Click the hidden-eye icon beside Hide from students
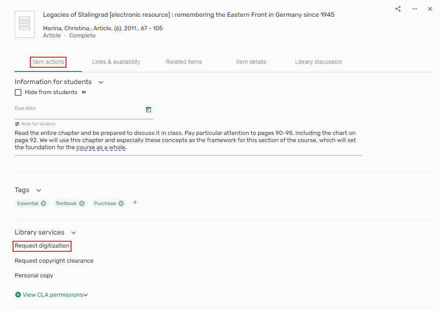Viewport: 440px width, 311px height. (x=84, y=92)
